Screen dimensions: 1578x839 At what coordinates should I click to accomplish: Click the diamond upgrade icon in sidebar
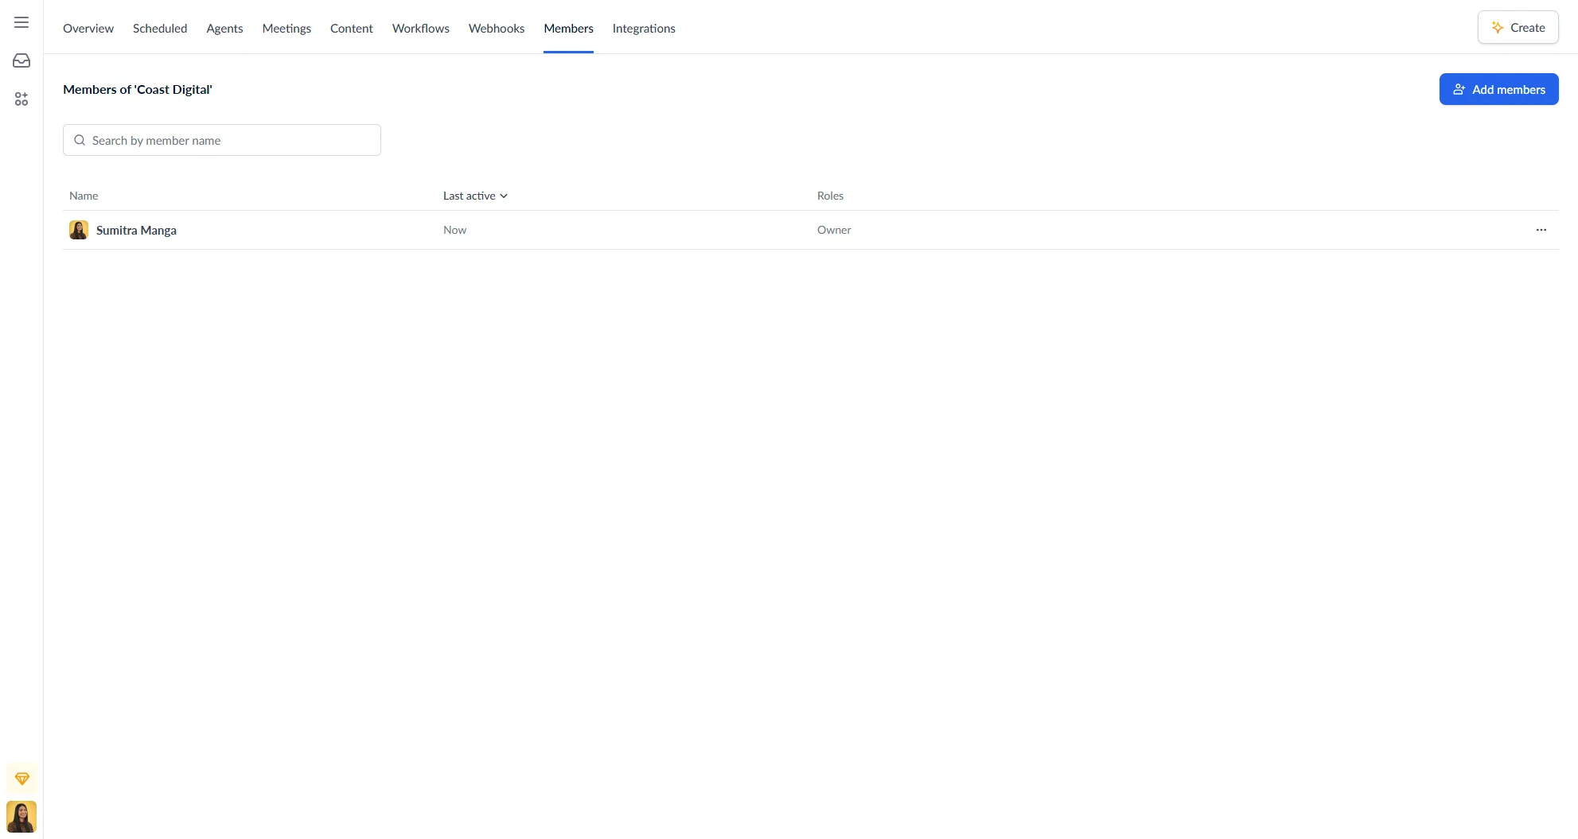coord(21,778)
